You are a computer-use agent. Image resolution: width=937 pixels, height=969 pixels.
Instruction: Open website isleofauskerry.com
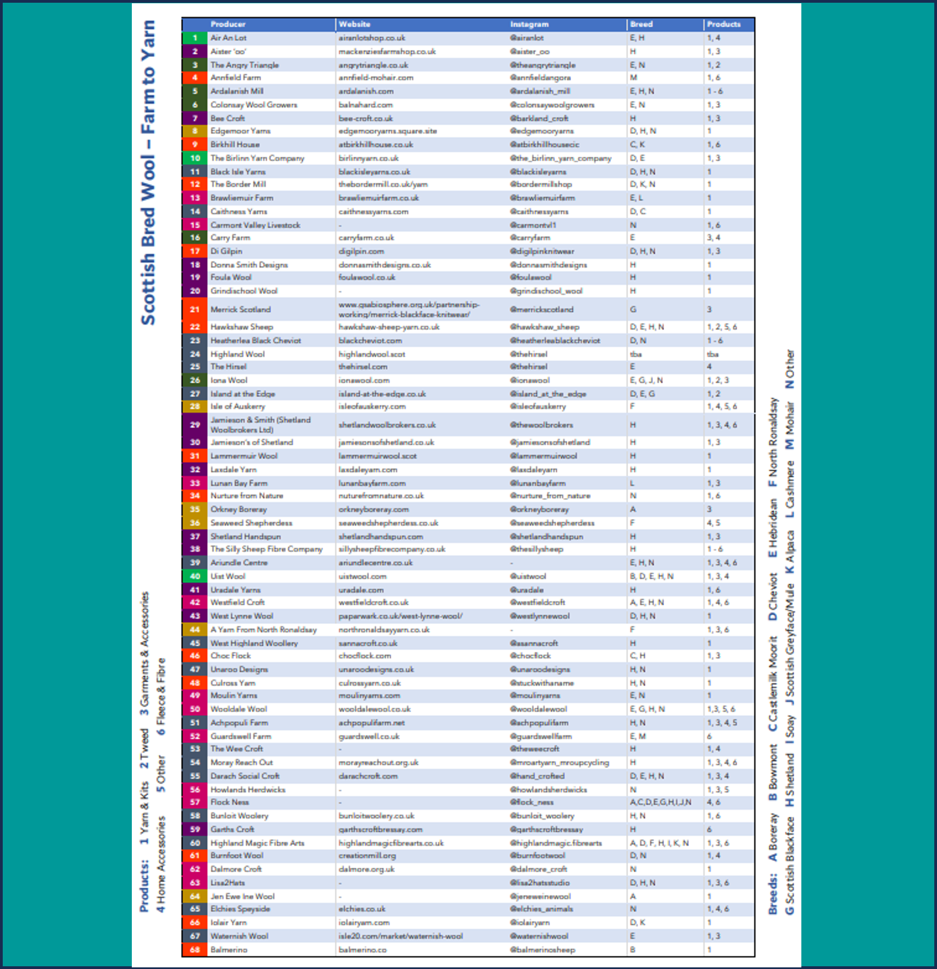click(372, 407)
